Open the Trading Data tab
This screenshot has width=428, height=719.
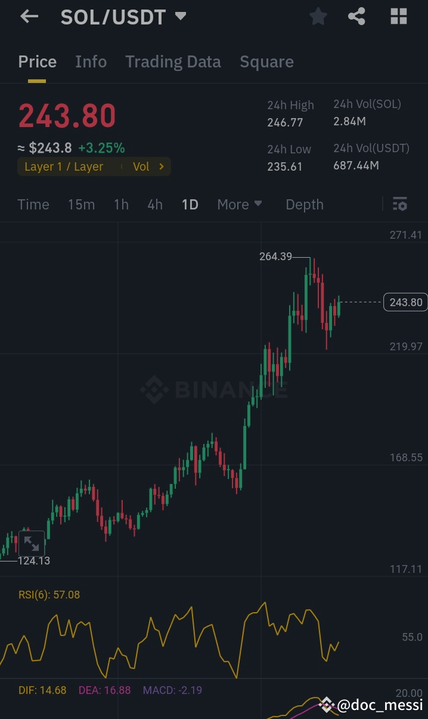173,61
